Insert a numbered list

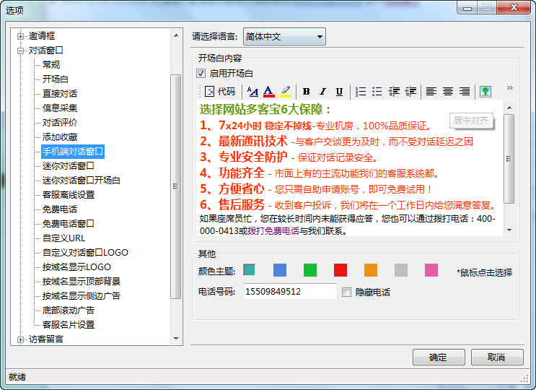(361, 92)
